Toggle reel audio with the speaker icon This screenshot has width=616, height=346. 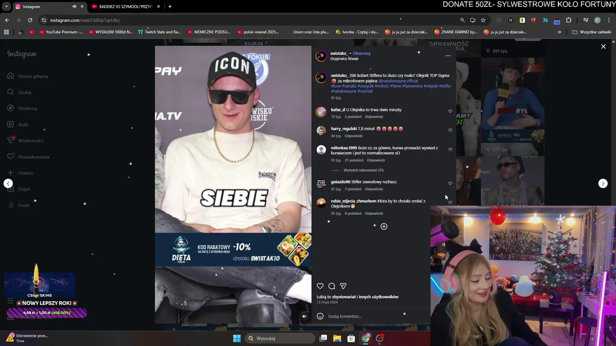coord(304,316)
